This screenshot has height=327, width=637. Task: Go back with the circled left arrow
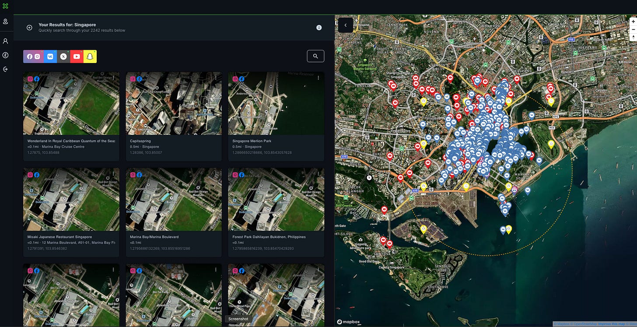[x=29, y=28]
